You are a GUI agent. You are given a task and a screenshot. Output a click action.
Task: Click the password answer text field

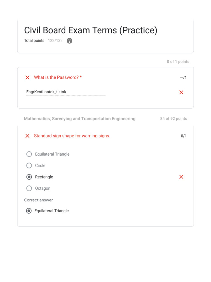pyautogui.click(x=66, y=92)
